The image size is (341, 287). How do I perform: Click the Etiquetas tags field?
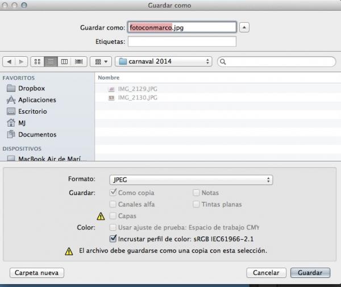pyautogui.click(x=182, y=41)
